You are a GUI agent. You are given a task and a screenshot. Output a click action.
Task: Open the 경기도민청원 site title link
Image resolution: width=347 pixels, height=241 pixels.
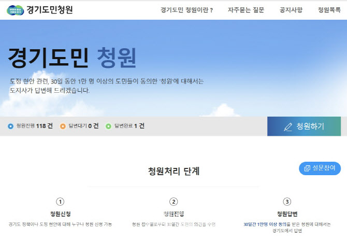[50, 10]
